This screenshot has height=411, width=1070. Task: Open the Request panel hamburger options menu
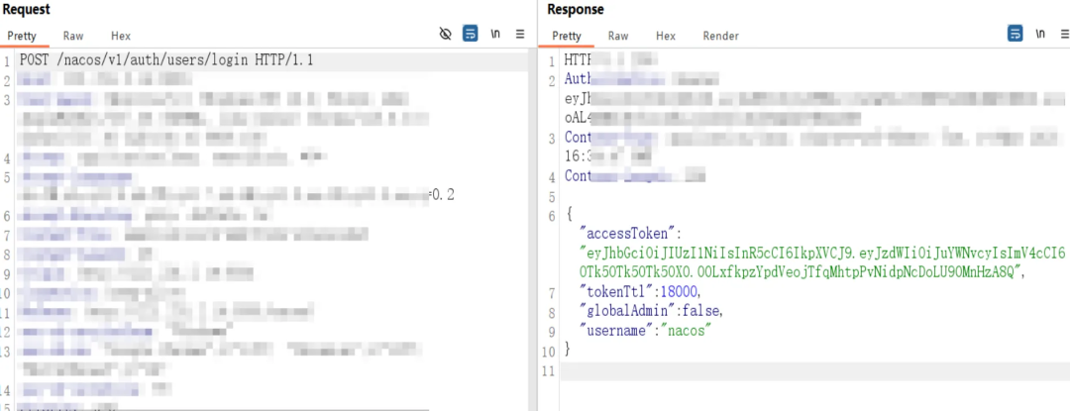tap(520, 34)
